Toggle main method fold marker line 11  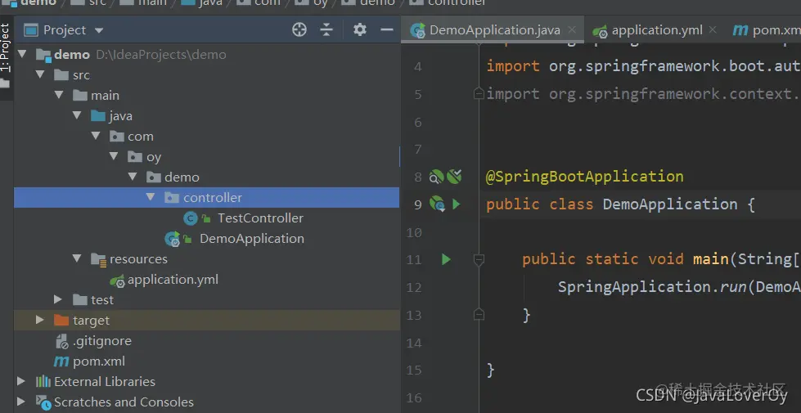click(479, 260)
